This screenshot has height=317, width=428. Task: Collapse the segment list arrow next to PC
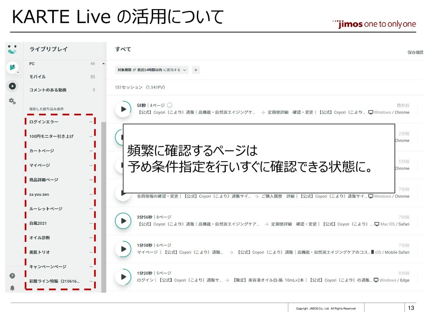pos(104,64)
